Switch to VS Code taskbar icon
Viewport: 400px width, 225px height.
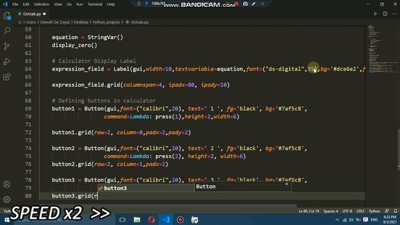[166, 219]
